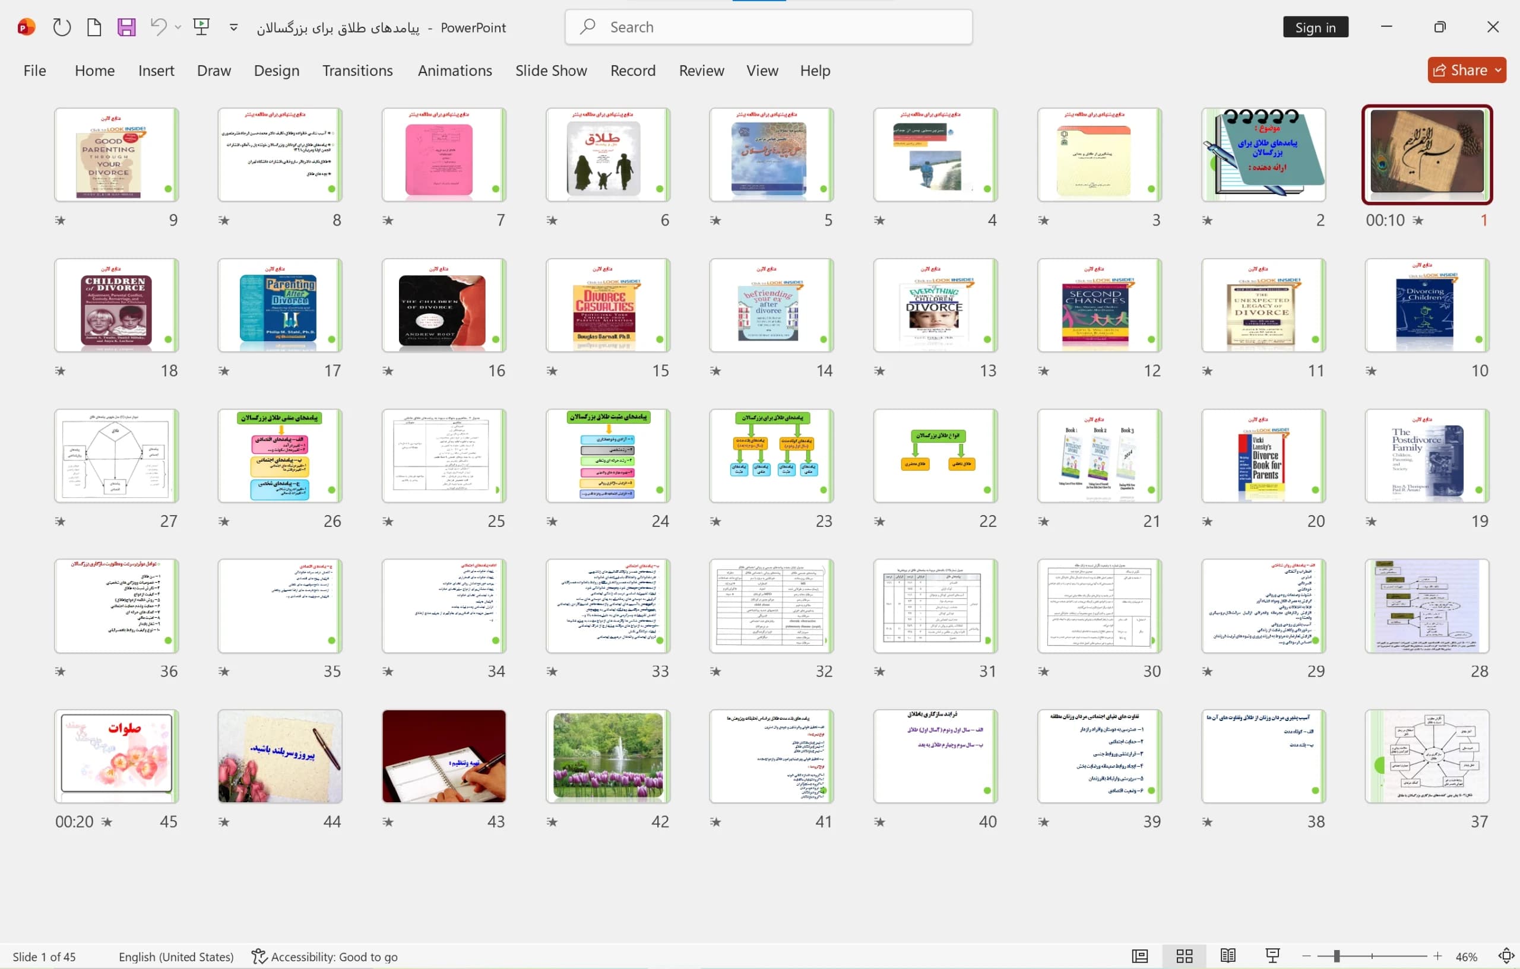Click the AutoSave refresh icon

(61, 27)
